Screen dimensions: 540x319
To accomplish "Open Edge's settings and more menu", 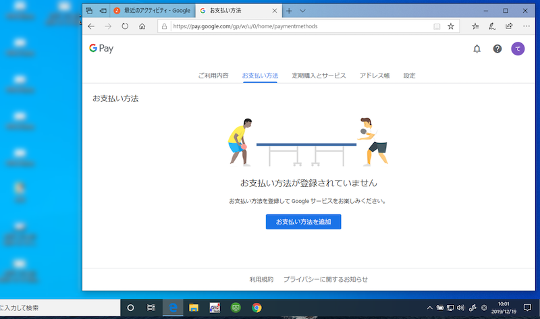I will [x=525, y=27].
